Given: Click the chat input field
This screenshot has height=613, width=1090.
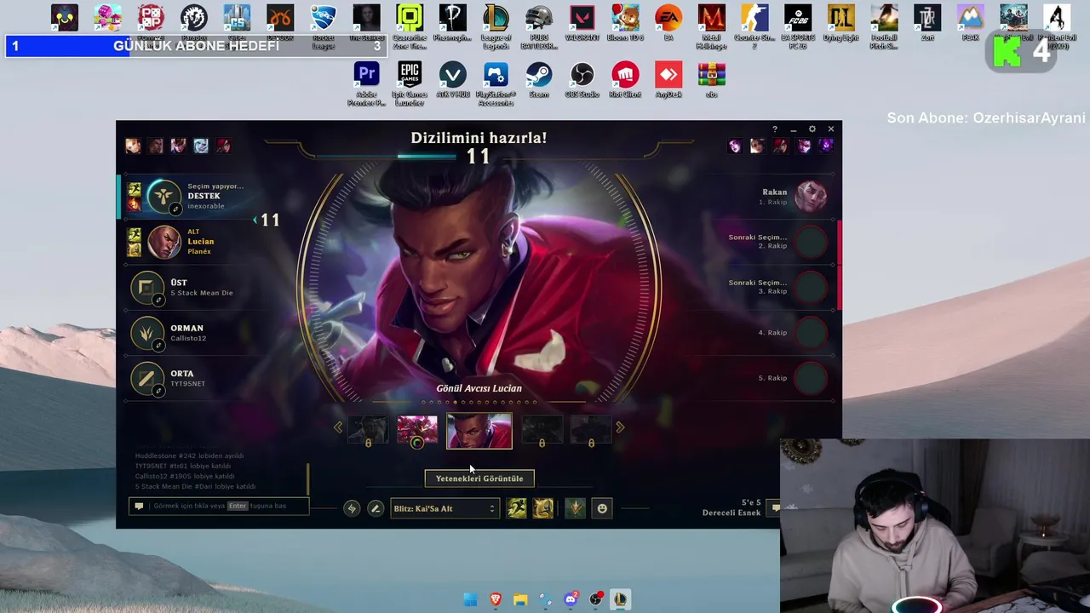Looking at the screenshot, I should pos(219,506).
